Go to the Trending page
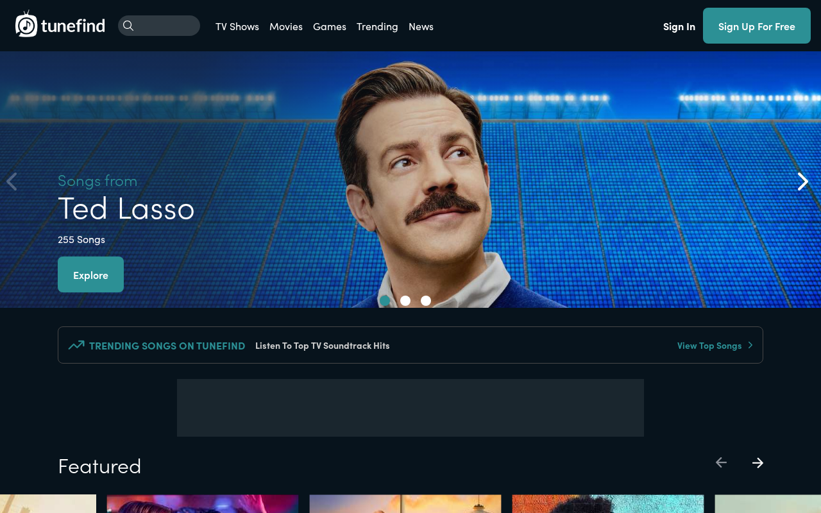Viewport: 821px width, 513px height. [377, 26]
